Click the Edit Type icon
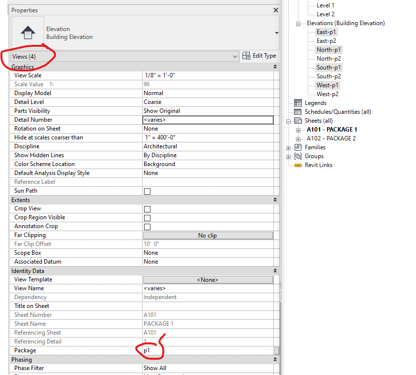Screen dimensions: 416x375 (x=246, y=56)
